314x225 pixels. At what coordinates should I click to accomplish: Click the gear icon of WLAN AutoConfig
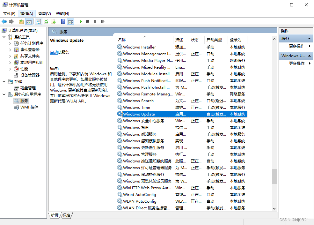click(120, 201)
